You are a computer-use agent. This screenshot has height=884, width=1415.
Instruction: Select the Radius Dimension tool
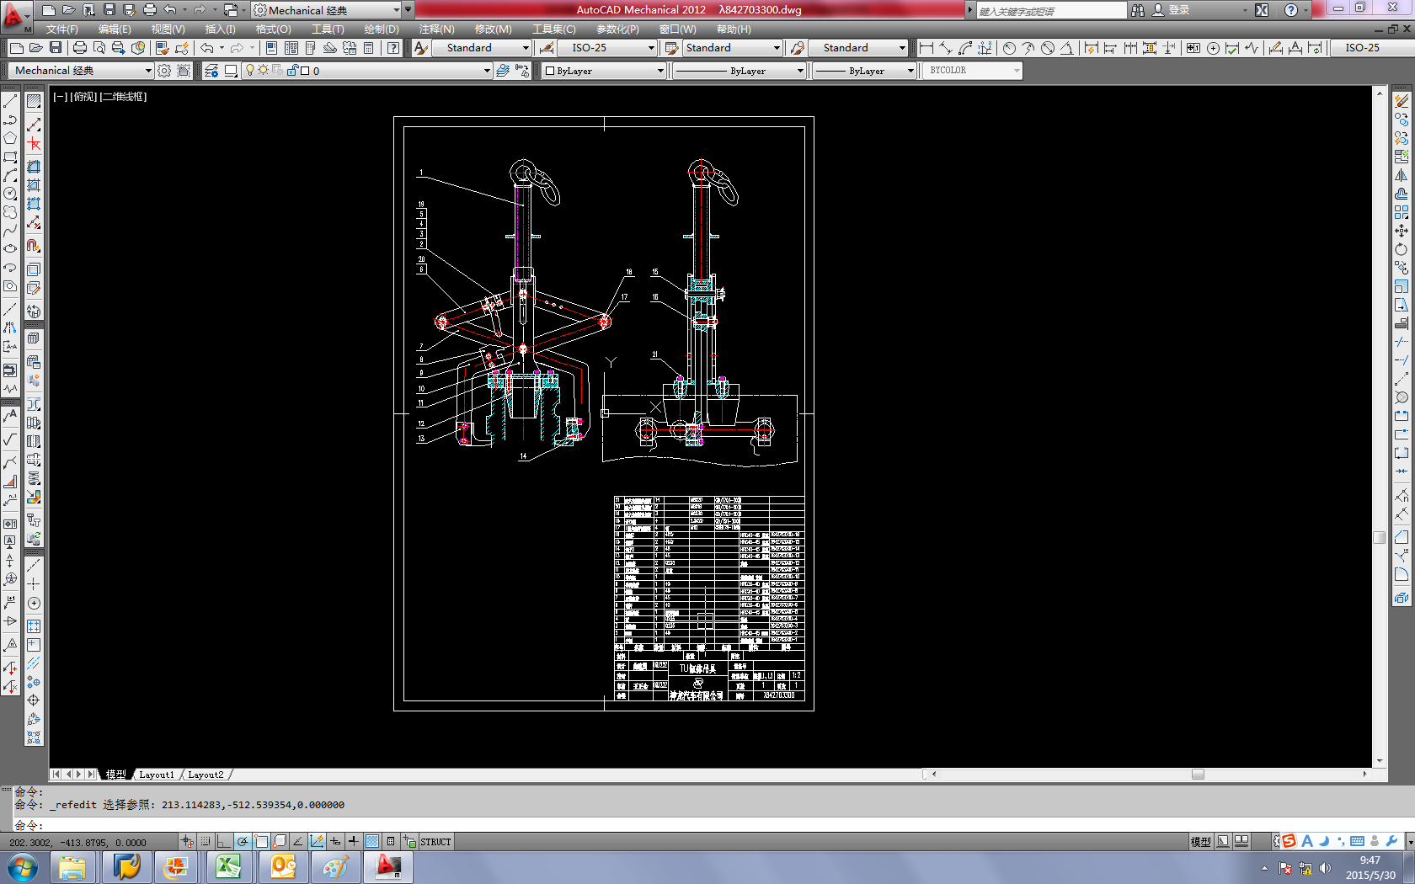click(1009, 48)
